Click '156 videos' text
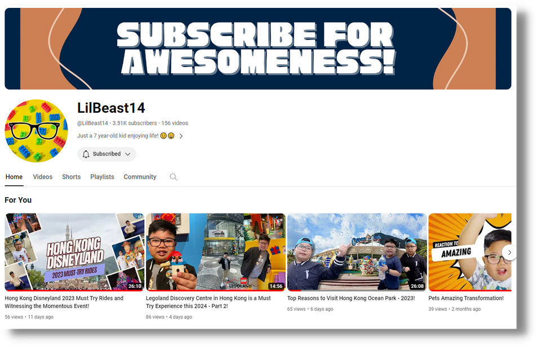537x347 pixels. pyautogui.click(x=175, y=123)
